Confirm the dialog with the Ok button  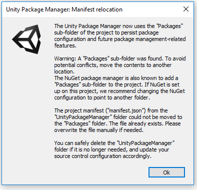tap(166, 172)
